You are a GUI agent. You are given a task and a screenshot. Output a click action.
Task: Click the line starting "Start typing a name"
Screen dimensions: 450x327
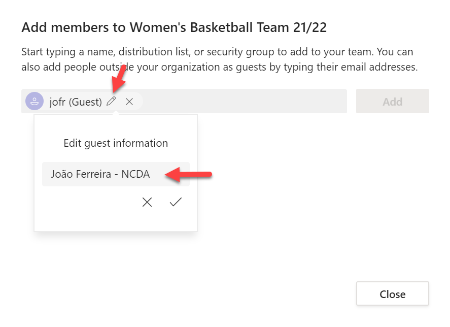pyautogui.click(x=217, y=52)
